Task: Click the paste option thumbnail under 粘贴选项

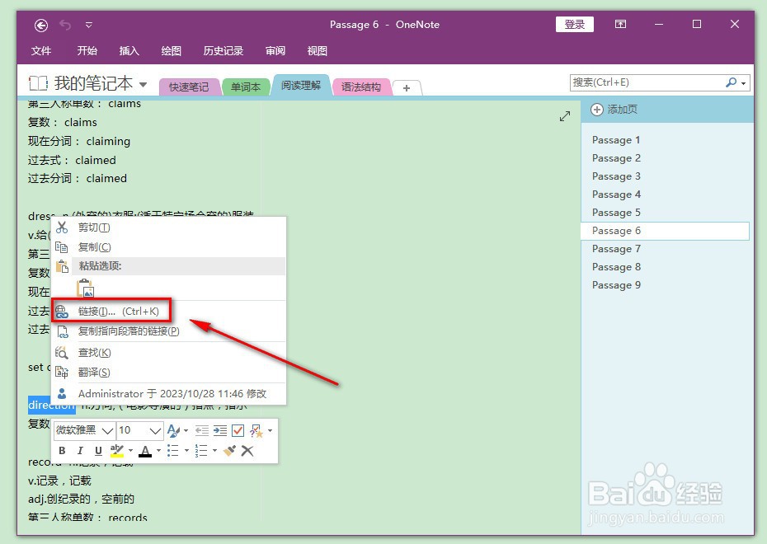Action: pyautogui.click(x=85, y=288)
